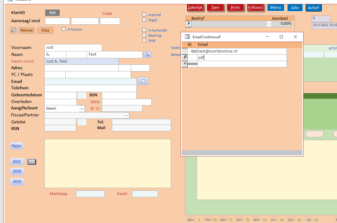Show Alle records button
The image size is (337, 223).
(x=295, y=8)
